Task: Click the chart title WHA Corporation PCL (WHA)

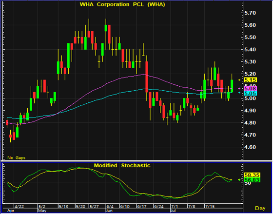Action: [x=122, y=4]
